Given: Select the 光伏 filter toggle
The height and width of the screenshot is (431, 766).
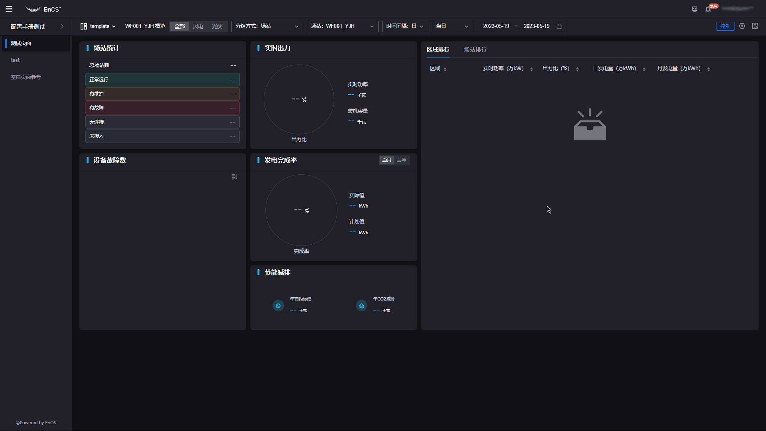Looking at the screenshot, I should [217, 26].
